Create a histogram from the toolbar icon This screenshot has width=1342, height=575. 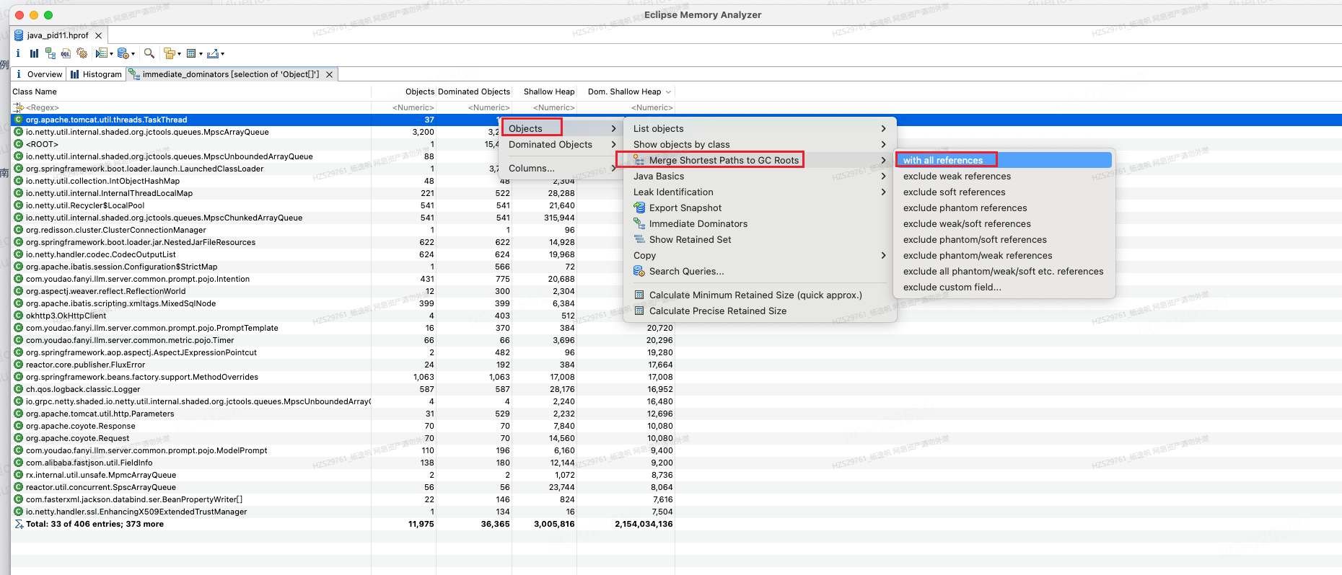click(34, 53)
